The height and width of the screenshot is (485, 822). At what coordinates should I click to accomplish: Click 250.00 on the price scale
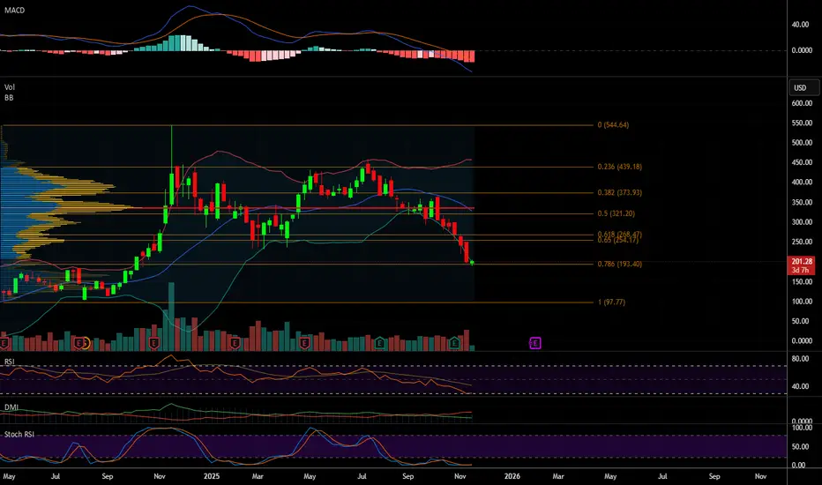[802, 242]
